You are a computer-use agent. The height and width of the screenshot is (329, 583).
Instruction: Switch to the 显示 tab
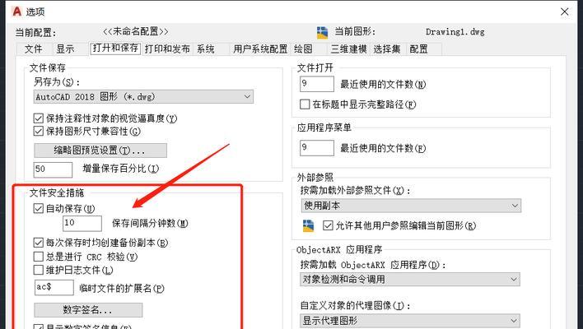pyautogui.click(x=65, y=49)
